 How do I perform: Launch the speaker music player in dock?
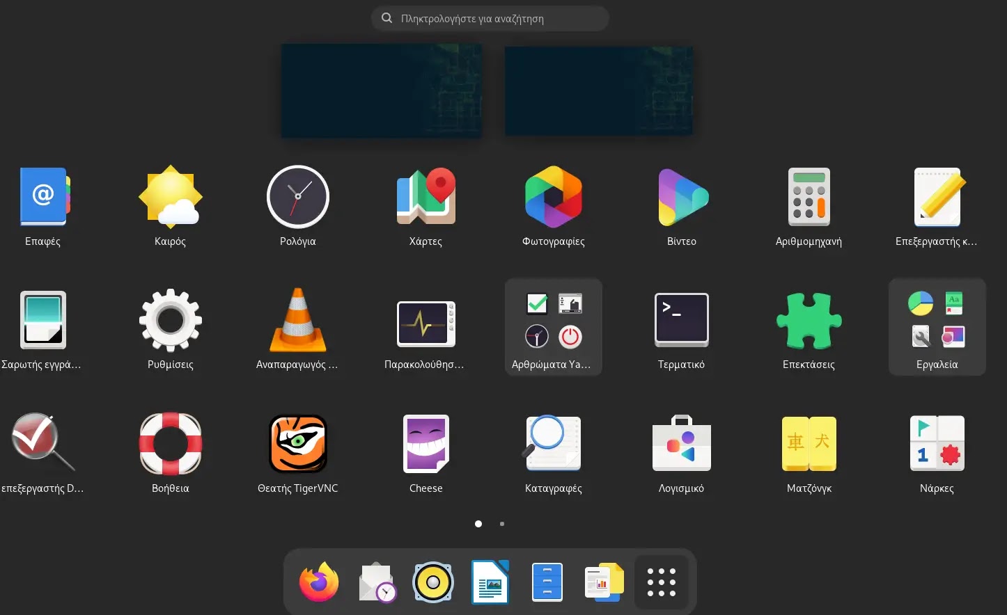pyautogui.click(x=433, y=582)
